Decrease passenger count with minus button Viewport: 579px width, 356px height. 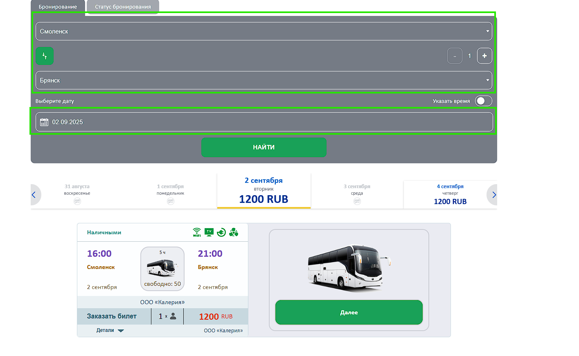455,56
